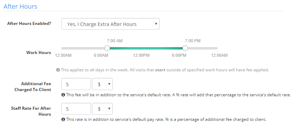Open the Additional Fee currency unit dropdown
Image resolution: width=298 pixels, height=134 pixels.
tap(102, 84)
